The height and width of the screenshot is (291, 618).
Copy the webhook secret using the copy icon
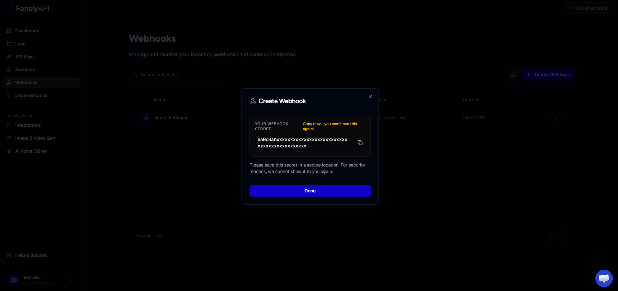(x=360, y=143)
